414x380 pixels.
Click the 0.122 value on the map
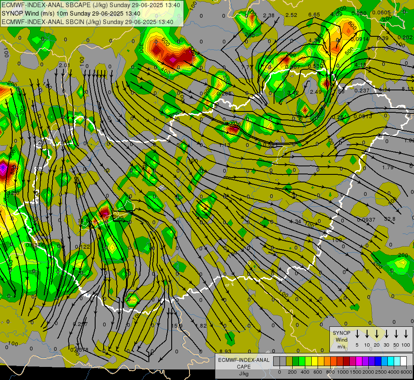pos(82,247)
